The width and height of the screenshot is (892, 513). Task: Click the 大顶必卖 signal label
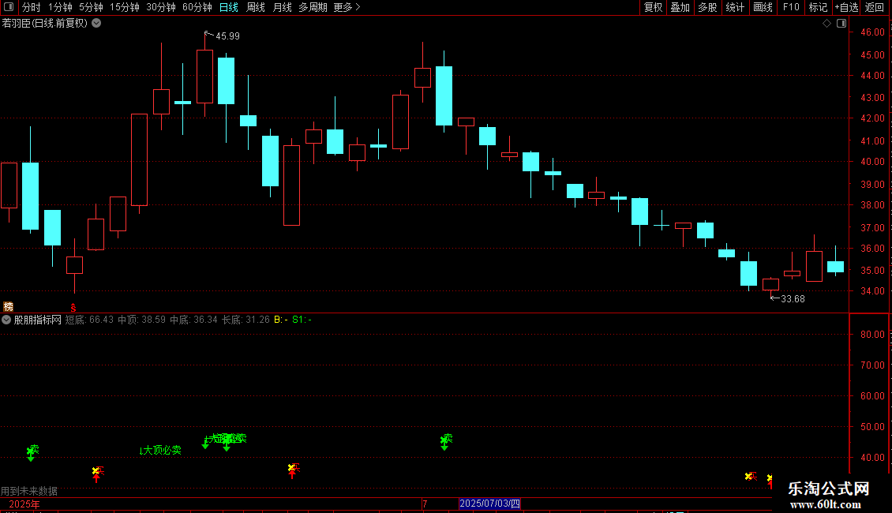[162, 451]
